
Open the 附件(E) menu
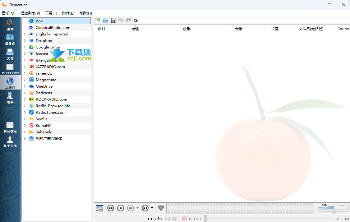[68, 13]
